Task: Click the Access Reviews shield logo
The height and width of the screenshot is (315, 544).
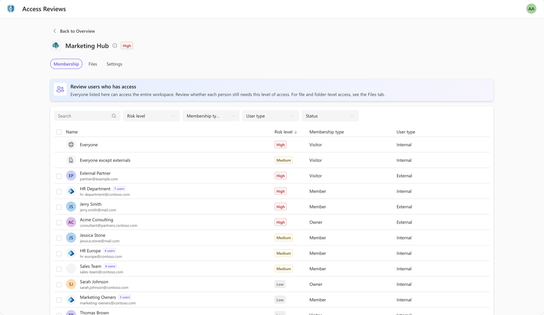Action: point(11,8)
